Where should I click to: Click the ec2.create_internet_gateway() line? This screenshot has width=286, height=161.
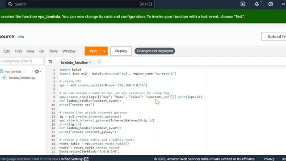tap(90, 116)
